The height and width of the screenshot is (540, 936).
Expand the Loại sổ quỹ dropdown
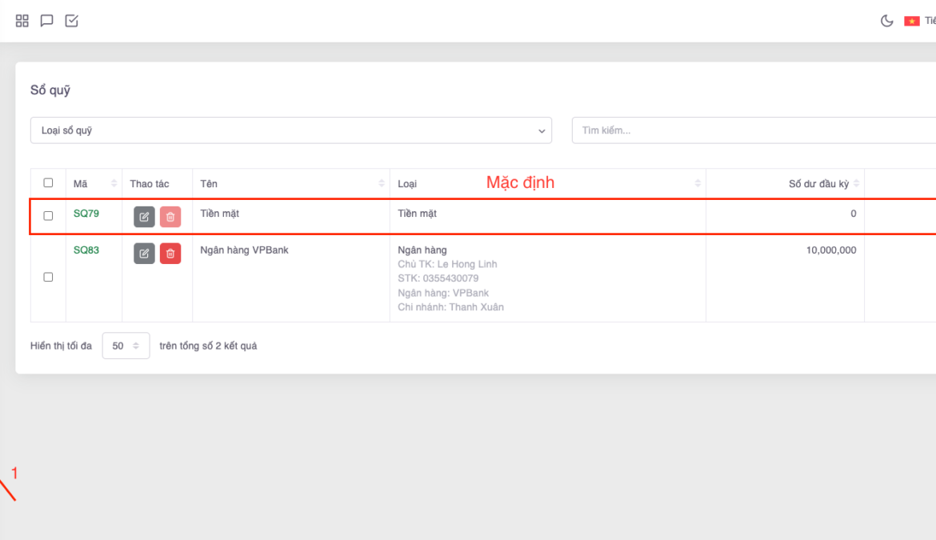click(x=290, y=130)
